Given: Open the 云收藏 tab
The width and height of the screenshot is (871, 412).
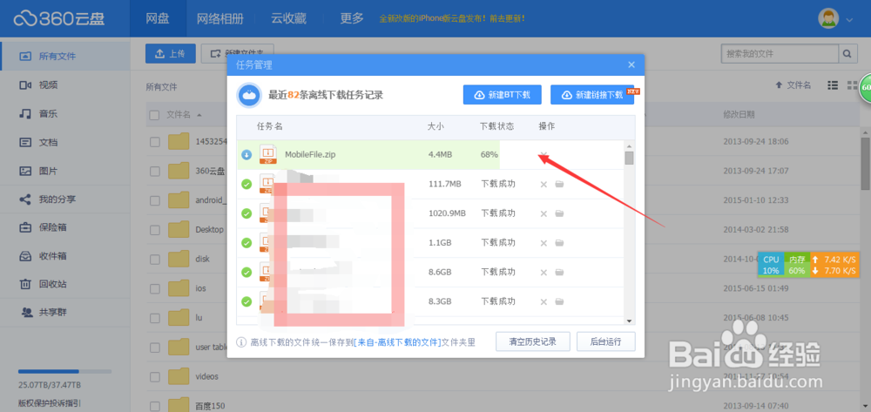Looking at the screenshot, I should click(289, 18).
